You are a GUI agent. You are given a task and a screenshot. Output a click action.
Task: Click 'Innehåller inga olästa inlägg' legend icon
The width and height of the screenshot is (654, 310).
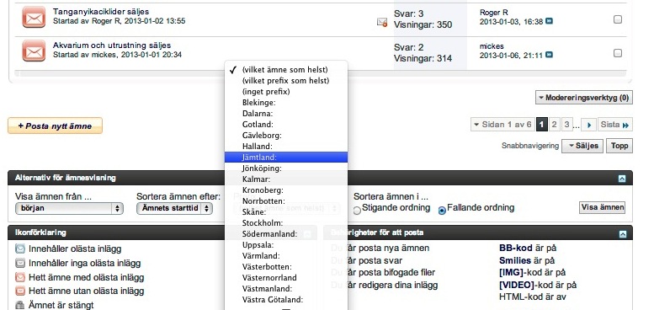pyautogui.click(x=20, y=264)
